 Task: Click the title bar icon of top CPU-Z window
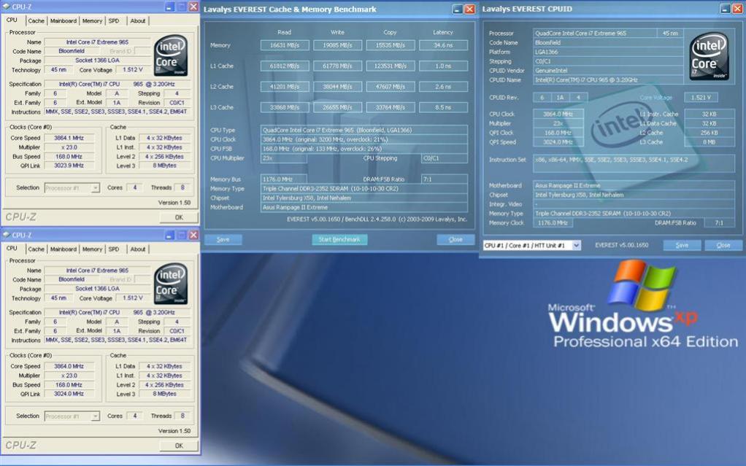click(7, 7)
